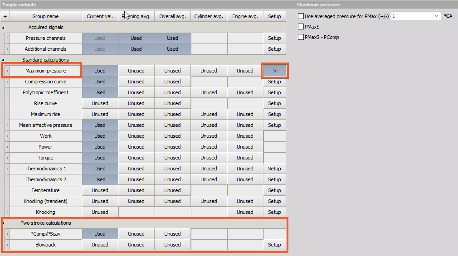Screen dimensions: 458x256
Task: Toggle Additional channels Overall avg. cell
Action: coord(172,49)
